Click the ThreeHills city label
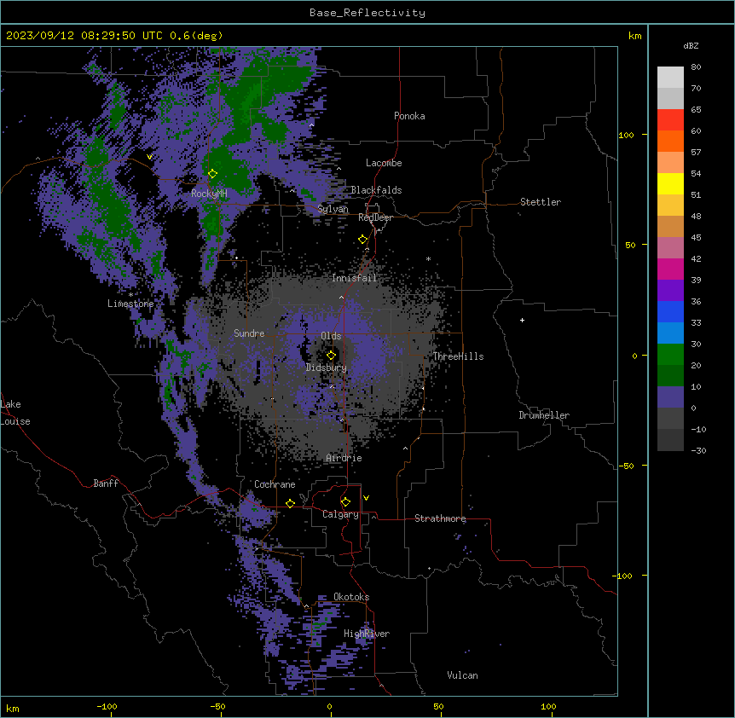The height and width of the screenshot is (718, 735). point(458,356)
